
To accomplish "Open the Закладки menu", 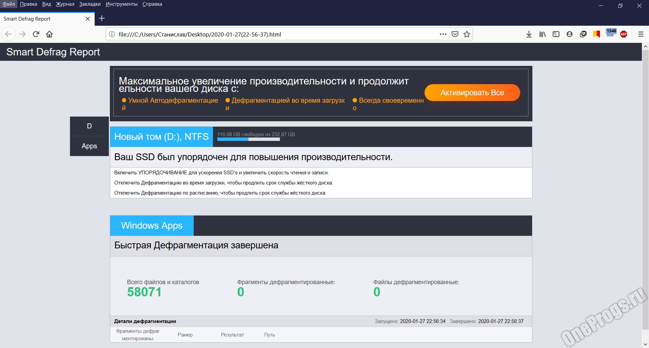I will coord(90,4).
